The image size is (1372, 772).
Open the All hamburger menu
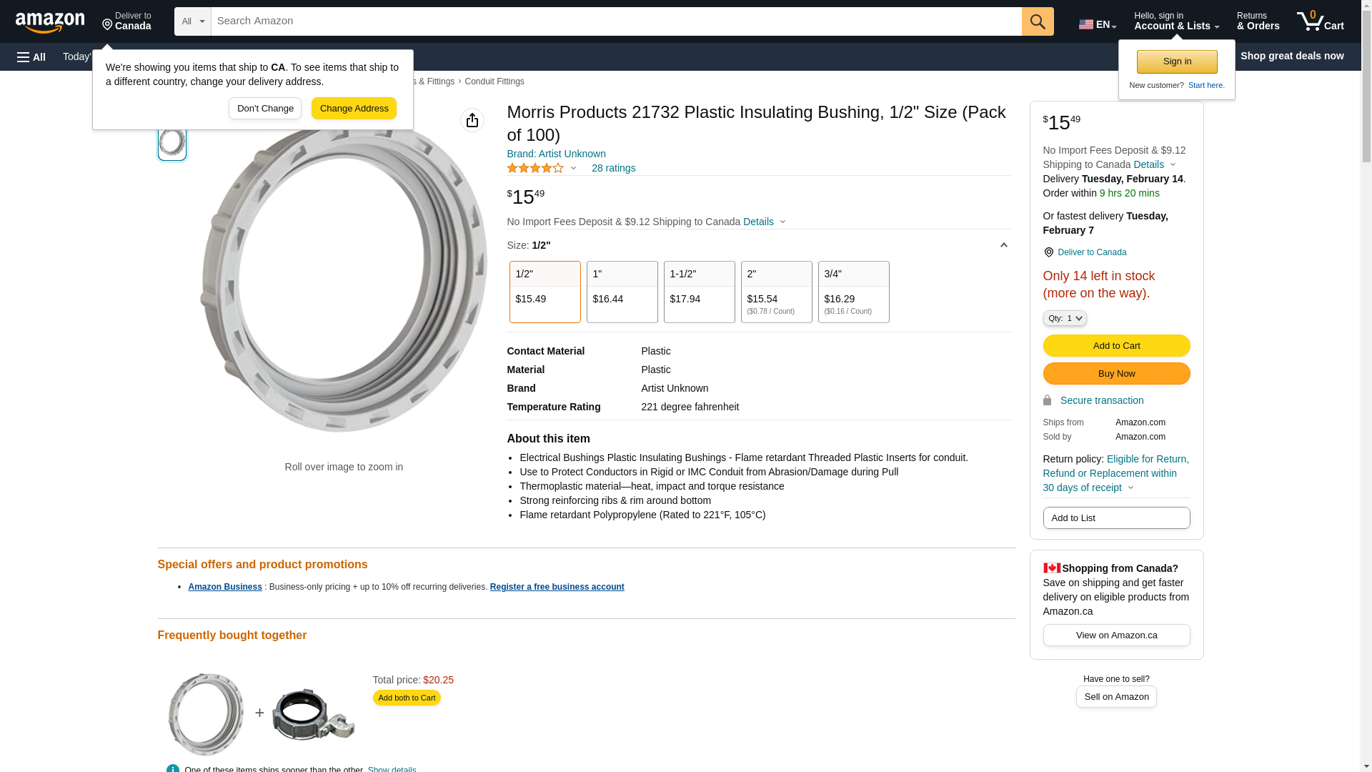point(31,56)
